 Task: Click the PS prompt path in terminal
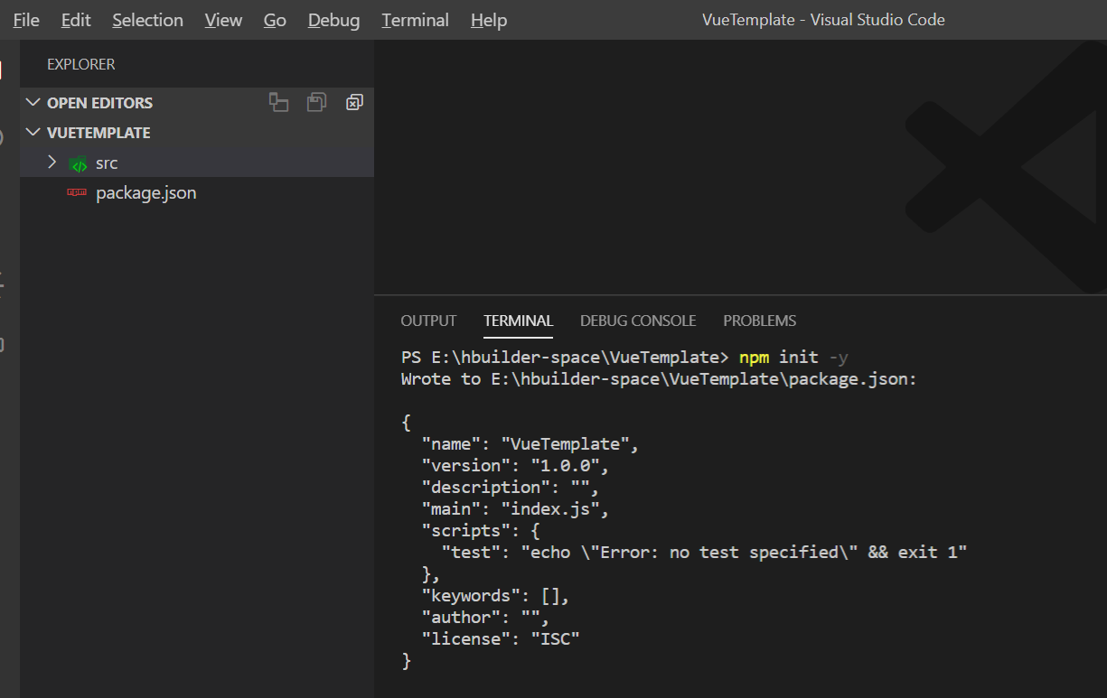(x=565, y=357)
